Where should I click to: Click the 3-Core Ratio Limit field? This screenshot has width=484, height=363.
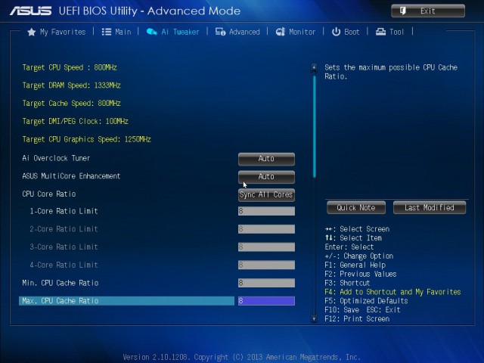pos(266,247)
